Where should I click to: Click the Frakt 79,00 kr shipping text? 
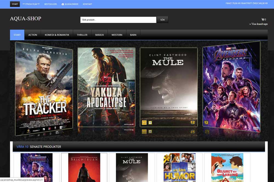click(247, 3)
